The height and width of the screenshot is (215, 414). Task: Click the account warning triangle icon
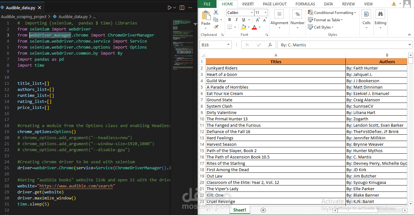pyautogui.click(x=394, y=4)
